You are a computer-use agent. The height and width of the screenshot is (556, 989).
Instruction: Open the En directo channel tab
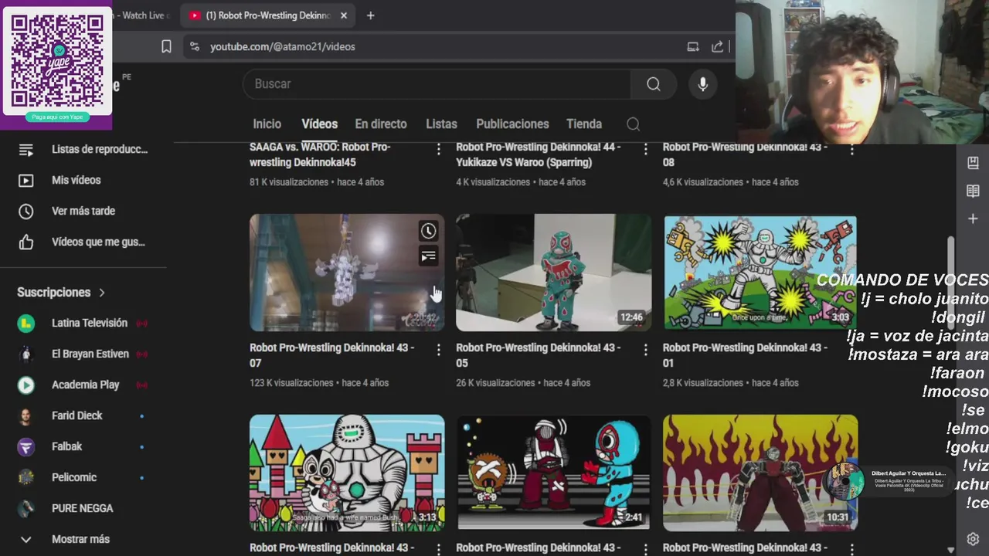(x=380, y=124)
